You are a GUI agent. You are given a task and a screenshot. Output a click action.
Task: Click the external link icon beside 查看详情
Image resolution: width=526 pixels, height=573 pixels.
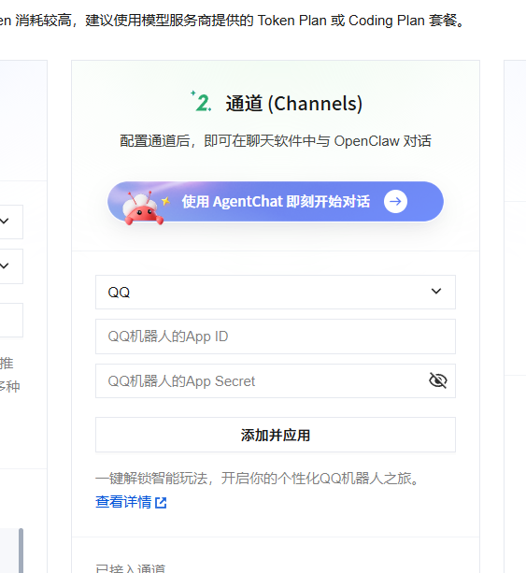pyautogui.click(x=161, y=503)
